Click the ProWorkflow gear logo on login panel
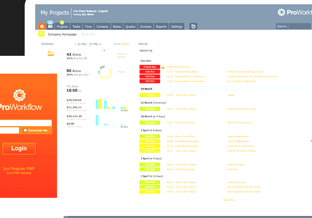 click(19, 96)
